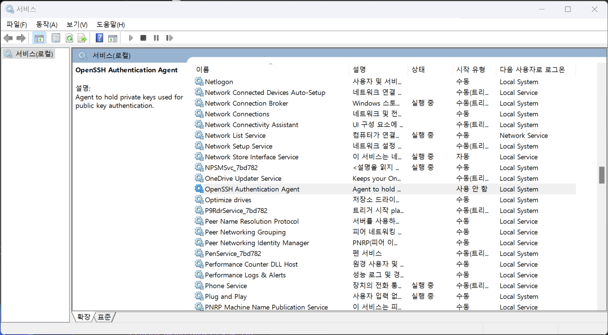This screenshot has width=608, height=335.
Task: Select the Network Connected Devices Auto-Setup service
Action: point(385,92)
